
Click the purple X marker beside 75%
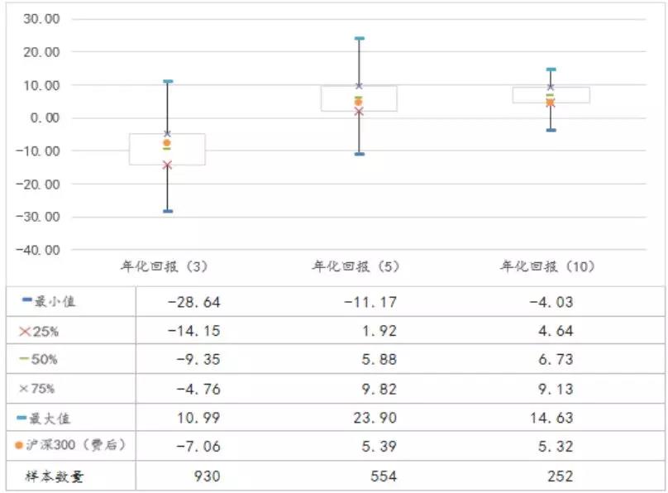pos(25,388)
